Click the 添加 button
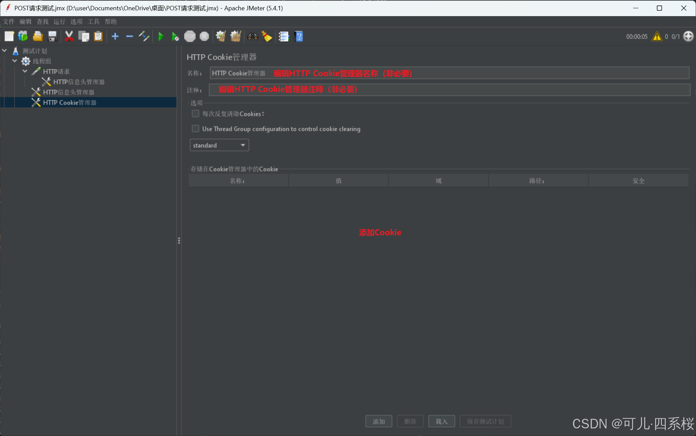 (x=379, y=421)
